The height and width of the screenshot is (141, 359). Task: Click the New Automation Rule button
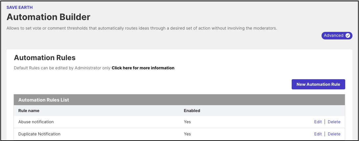[x=318, y=84]
